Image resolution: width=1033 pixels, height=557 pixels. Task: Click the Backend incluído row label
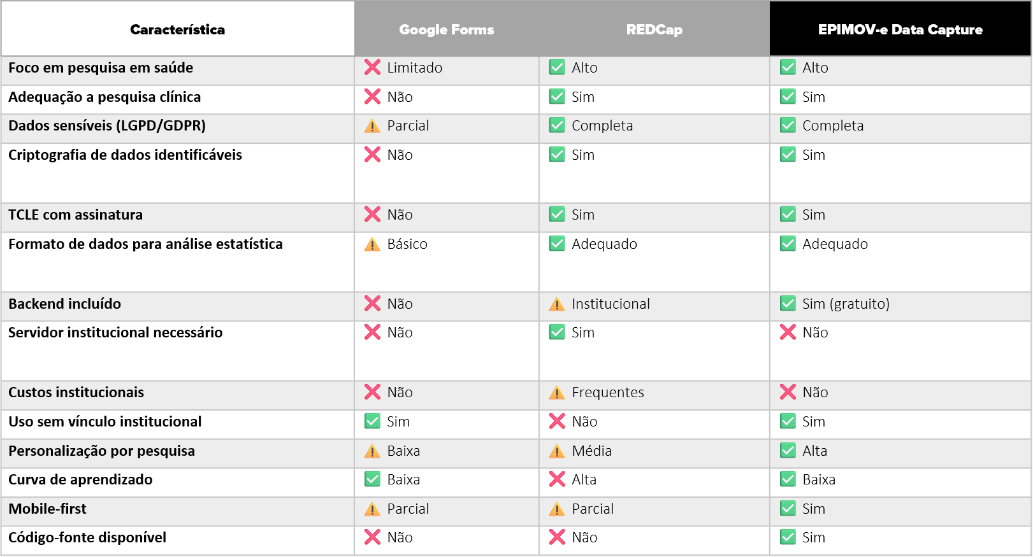pyautogui.click(x=65, y=304)
